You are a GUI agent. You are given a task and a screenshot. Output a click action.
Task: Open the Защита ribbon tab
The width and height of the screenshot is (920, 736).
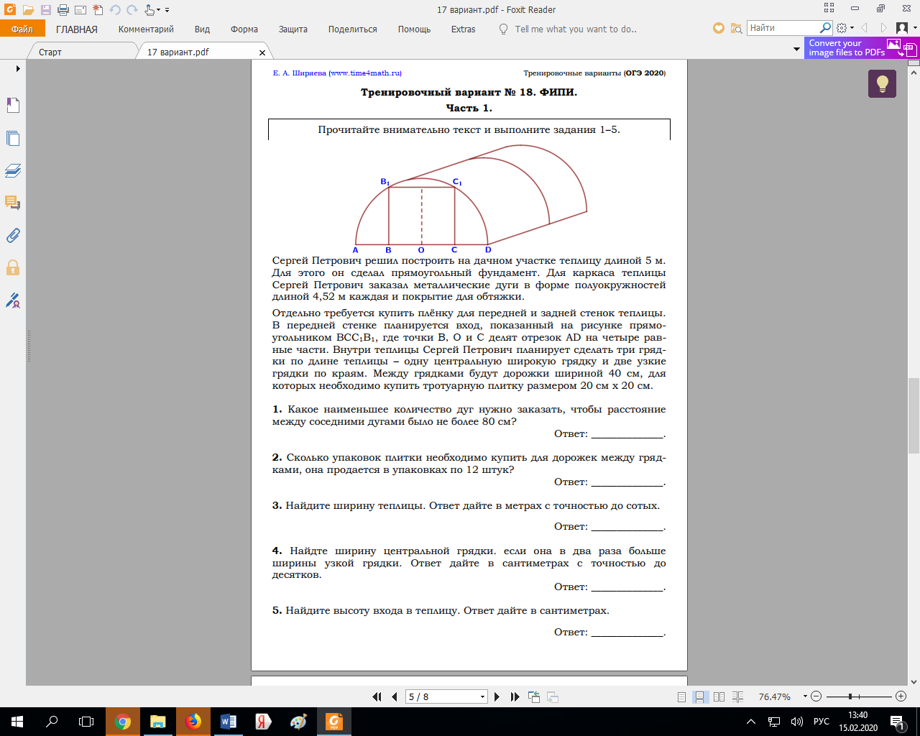pos(293,29)
